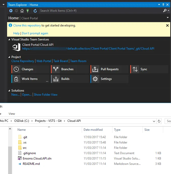This screenshot has height=174, width=171.
Task: Open the Task Board link
Action: click(61, 61)
